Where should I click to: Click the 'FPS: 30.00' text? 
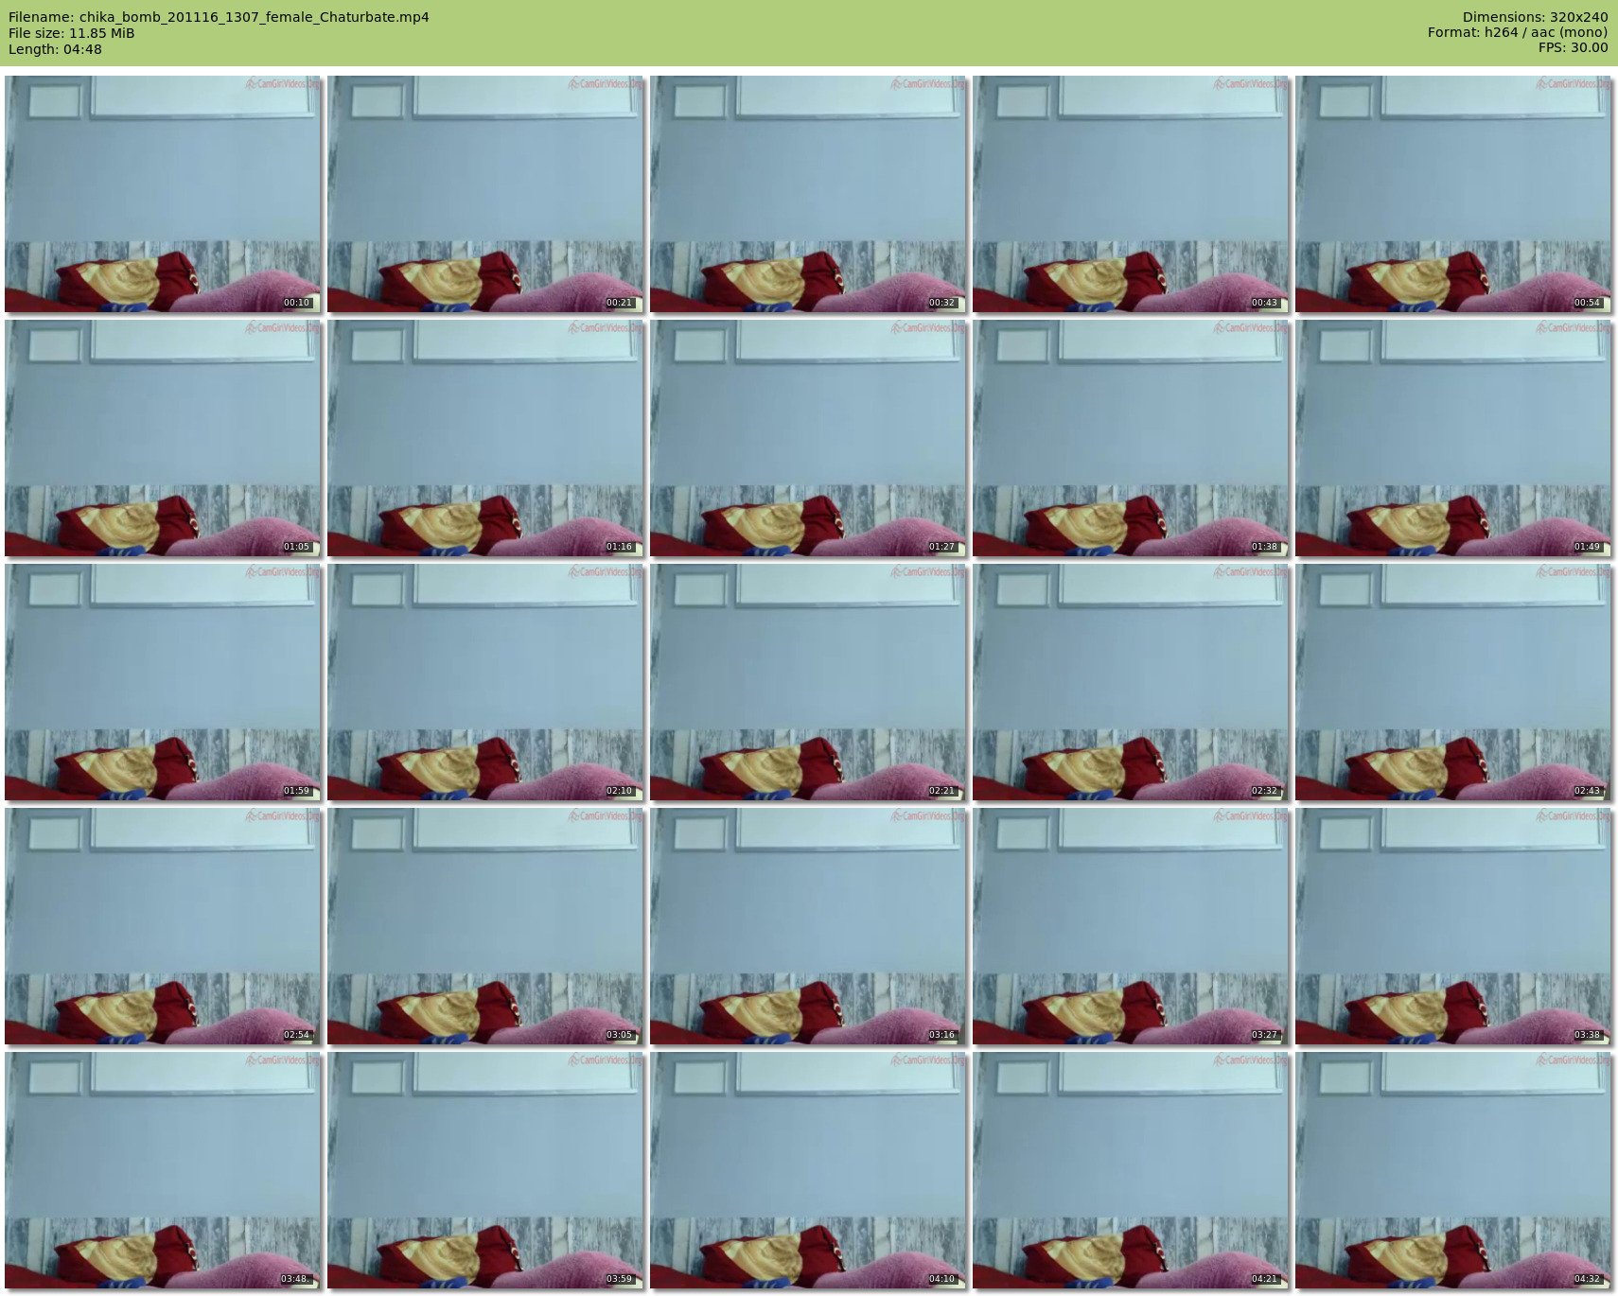1573,47
